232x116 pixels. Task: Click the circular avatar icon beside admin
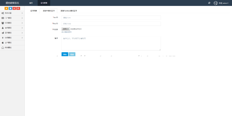(x=216, y=3)
